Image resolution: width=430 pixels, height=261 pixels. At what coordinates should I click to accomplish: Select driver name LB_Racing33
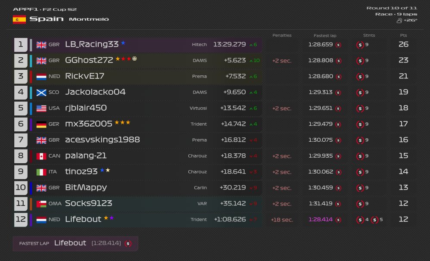[92, 44]
